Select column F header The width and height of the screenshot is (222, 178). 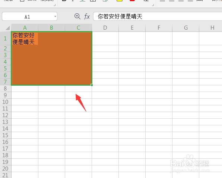(x=159, y=28)
